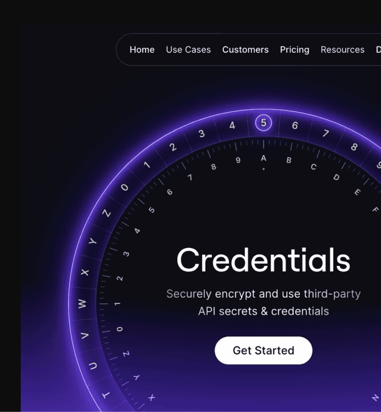Open the Pricing page
This screenshot has width=381, height=412.
click(x=295, y=50)
